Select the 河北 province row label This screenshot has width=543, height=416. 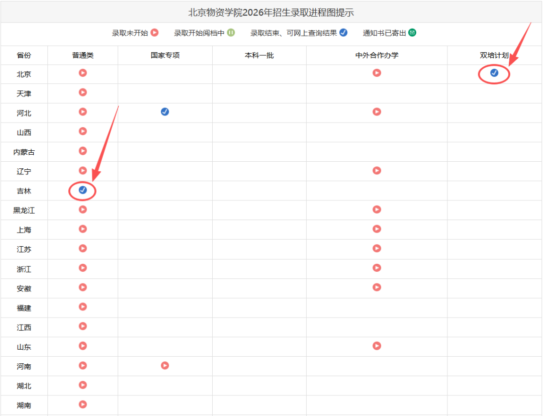(24, 113)
